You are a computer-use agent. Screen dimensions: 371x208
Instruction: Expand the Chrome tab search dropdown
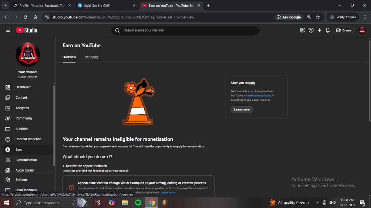[x=5, y=5]
